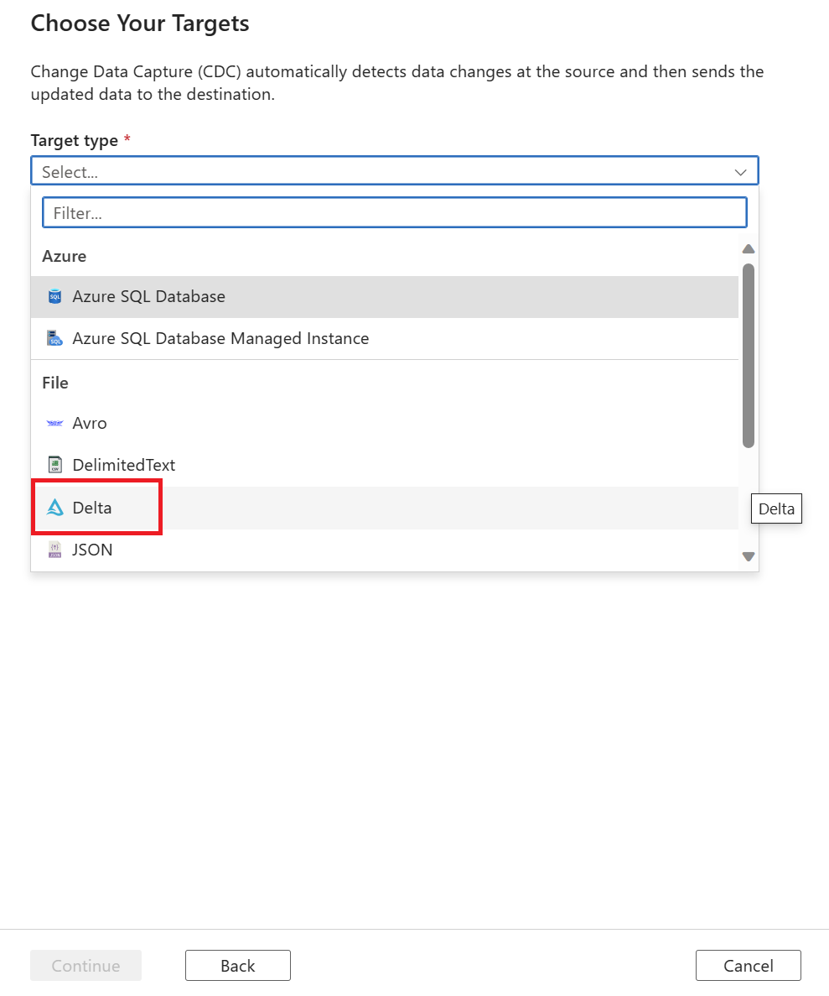
Task: Select the JSON target option
Action: [92, 550]
